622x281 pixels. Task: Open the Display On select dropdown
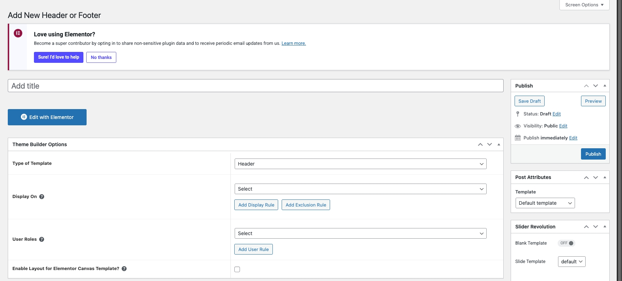click(x=360, y=189)
